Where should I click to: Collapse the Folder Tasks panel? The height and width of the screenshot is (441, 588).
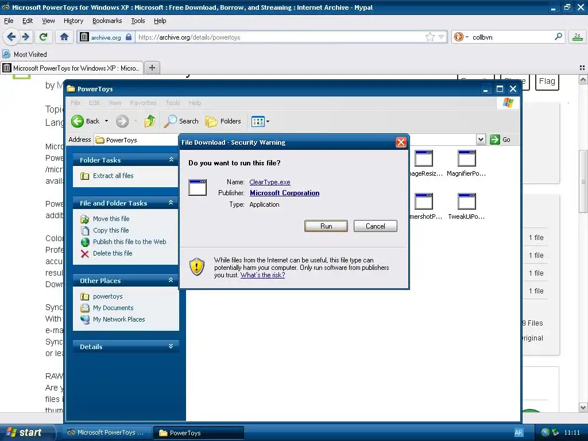[171, 160]
